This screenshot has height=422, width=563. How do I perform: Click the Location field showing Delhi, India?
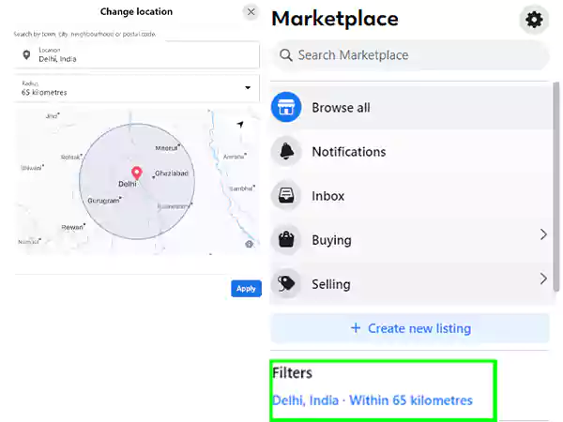tap(136, 55)
